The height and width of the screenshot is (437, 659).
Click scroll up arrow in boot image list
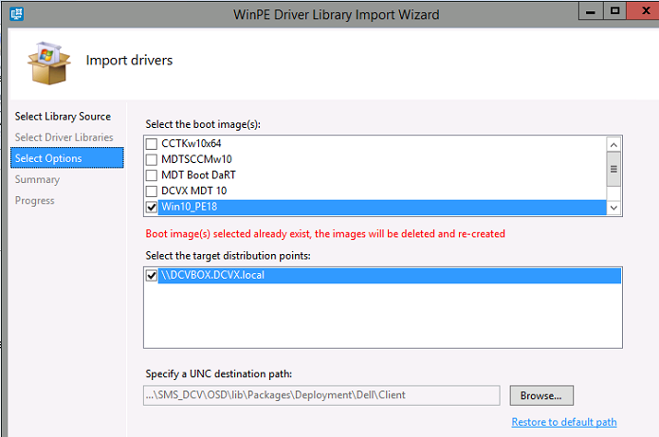pyautogui.click(x=613, y=145)
